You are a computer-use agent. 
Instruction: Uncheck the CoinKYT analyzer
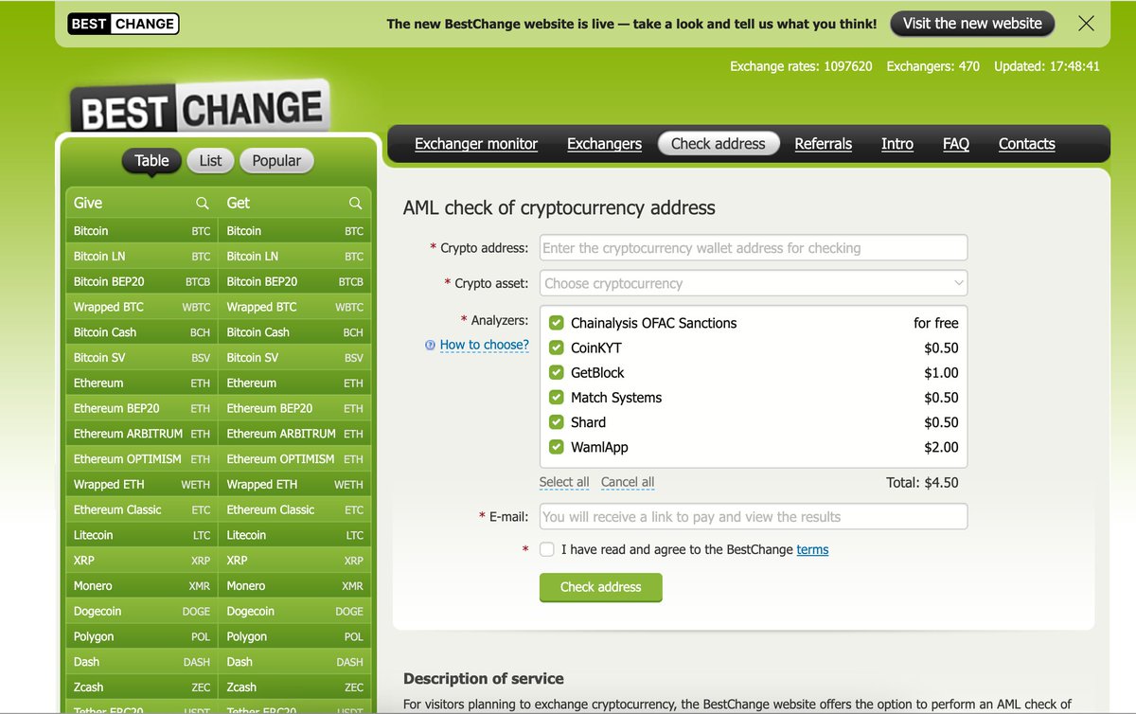(557, 348)
